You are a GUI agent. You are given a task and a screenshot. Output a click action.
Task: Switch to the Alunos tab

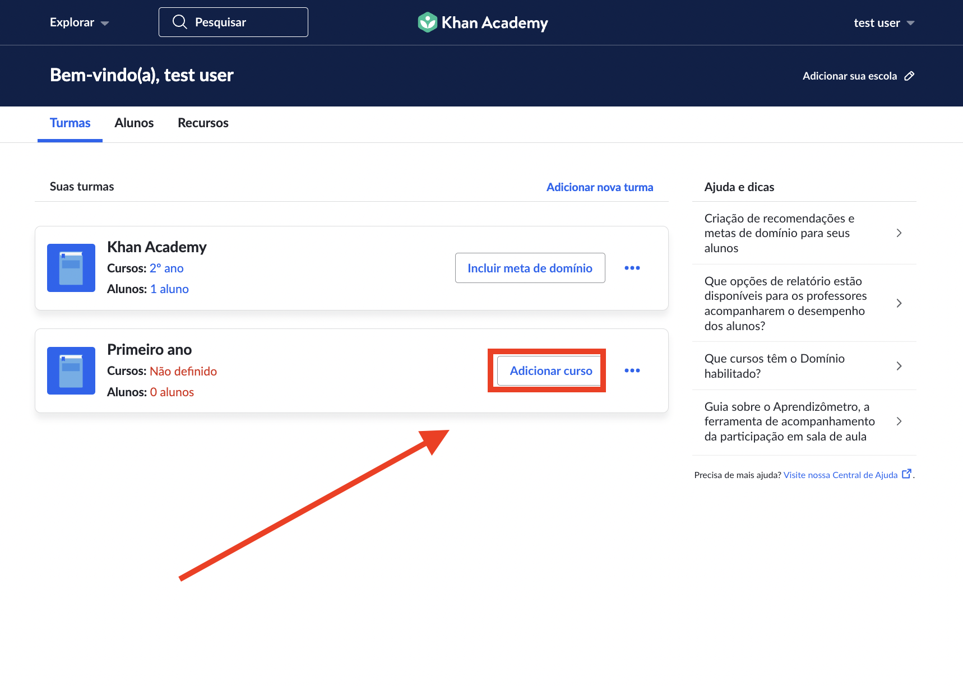(134, 123)
